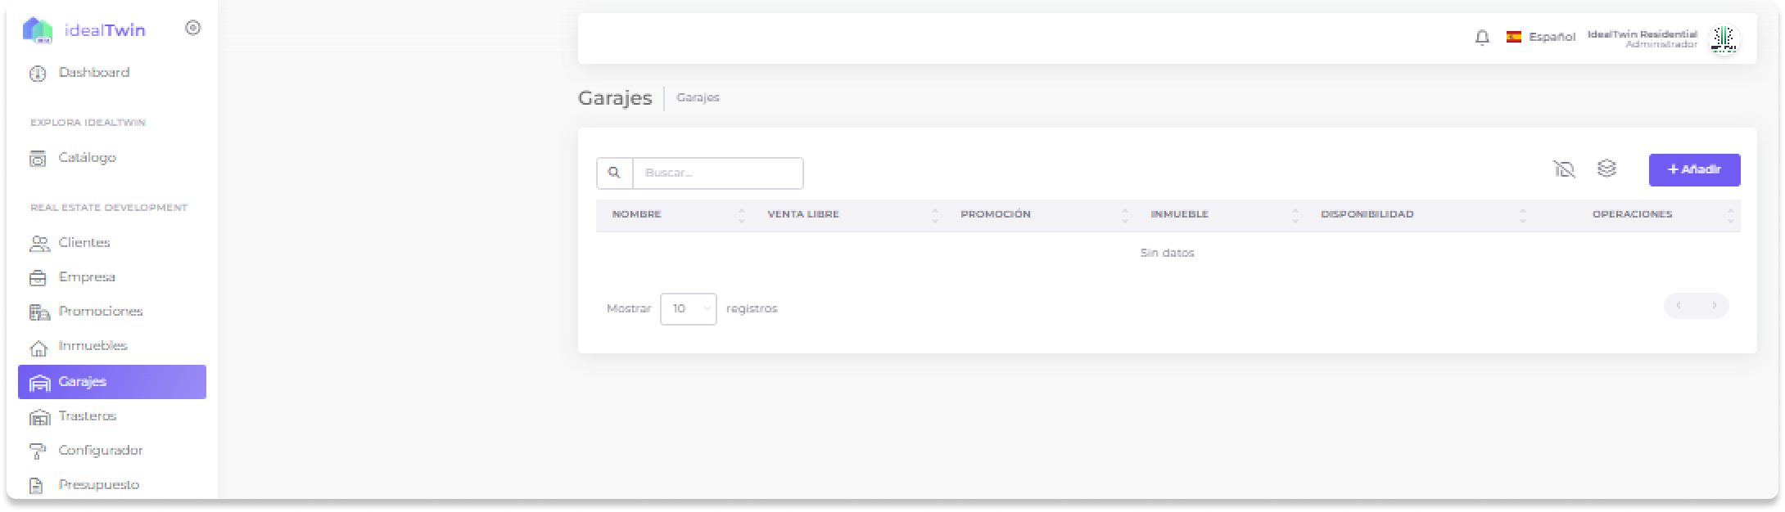Click the stacked layers icon
This screenshot has height=512, width=1785.
(1606, 168)
